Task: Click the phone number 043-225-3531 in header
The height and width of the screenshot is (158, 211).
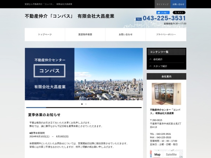Action: [x=164, y=18]
